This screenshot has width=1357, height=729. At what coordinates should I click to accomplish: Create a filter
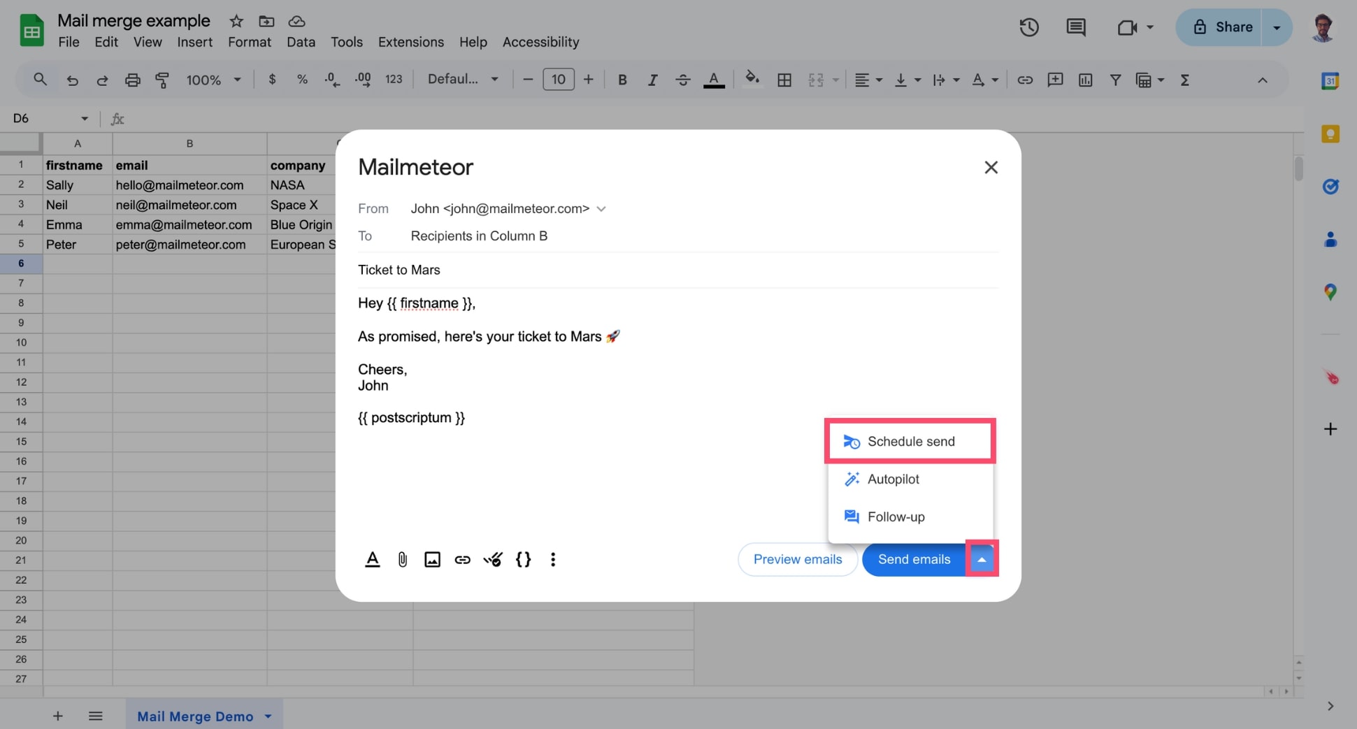pyautogui.click(x=1115, y=80)
